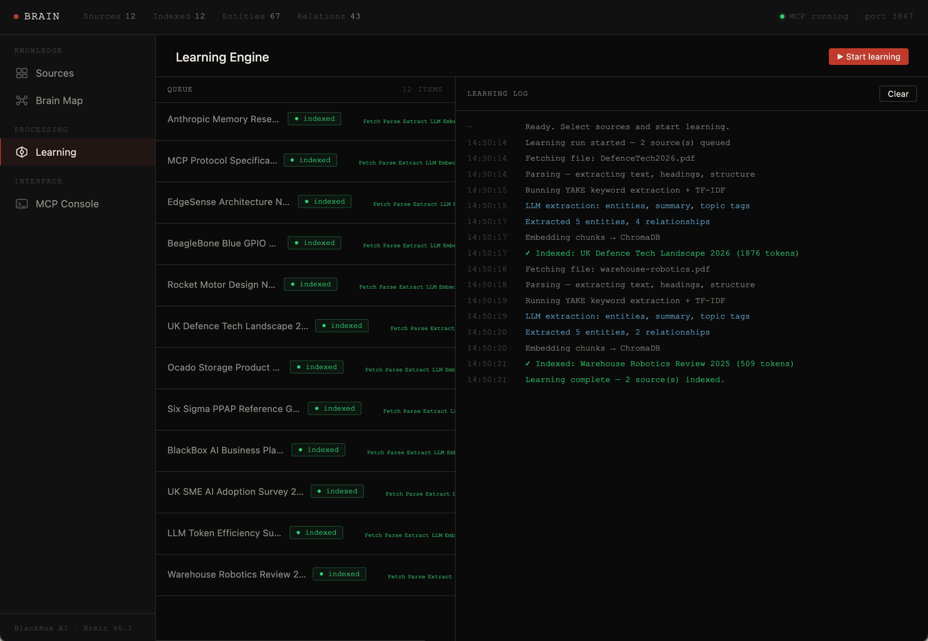
Task: Click the LEARNING LOG panel header
Action: pyautogui.click(x=497, y=93)
